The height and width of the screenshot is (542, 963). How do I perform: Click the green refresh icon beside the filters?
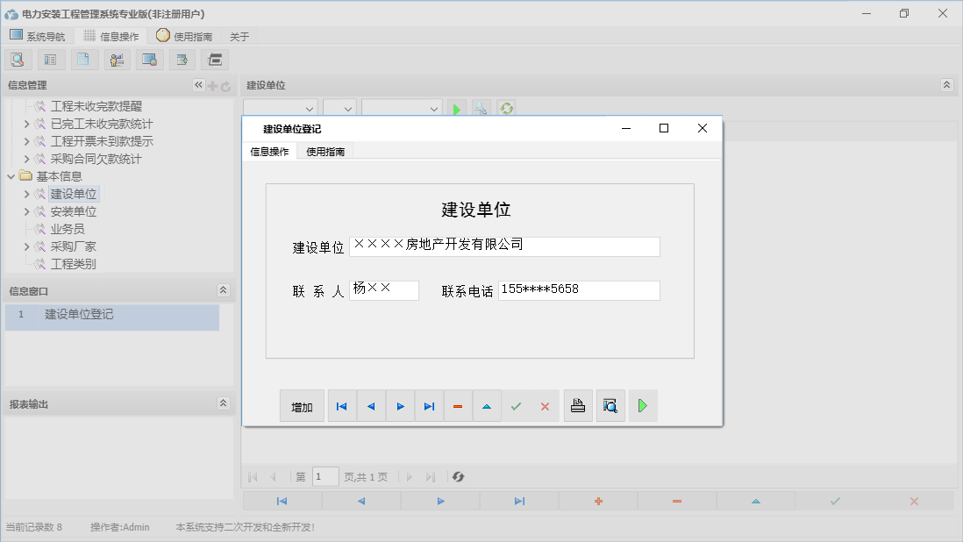[x=506, y=108]
